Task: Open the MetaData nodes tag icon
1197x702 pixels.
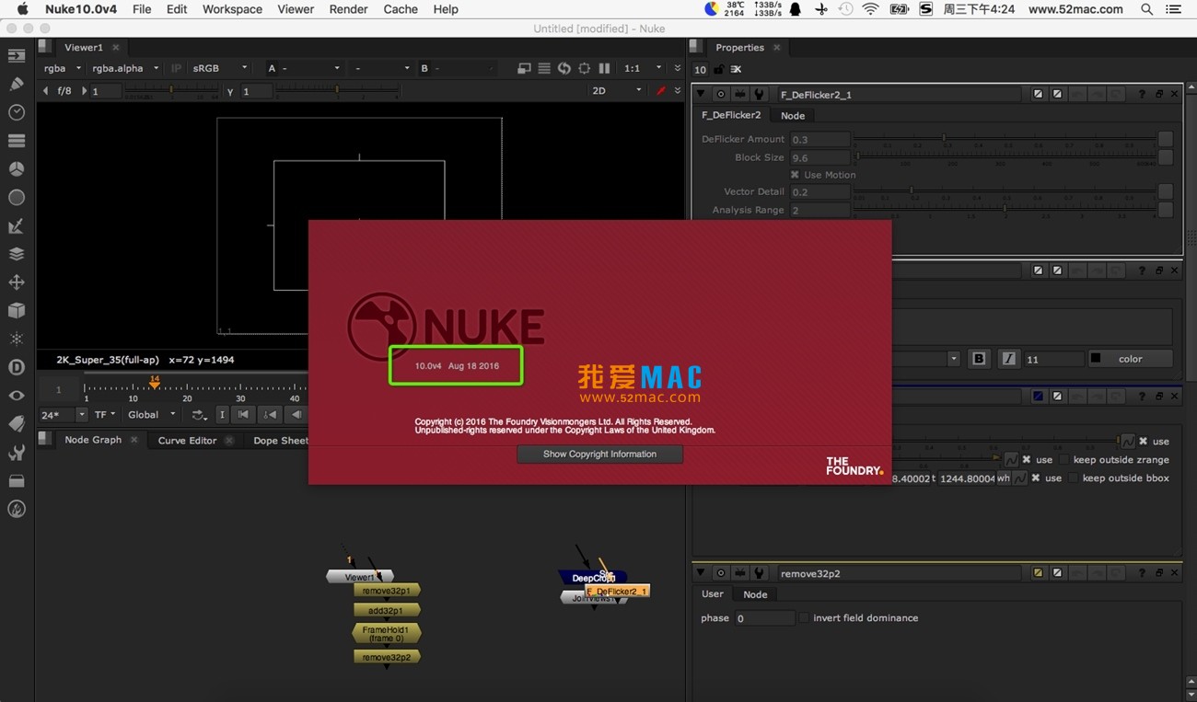Action: [17, 424]
